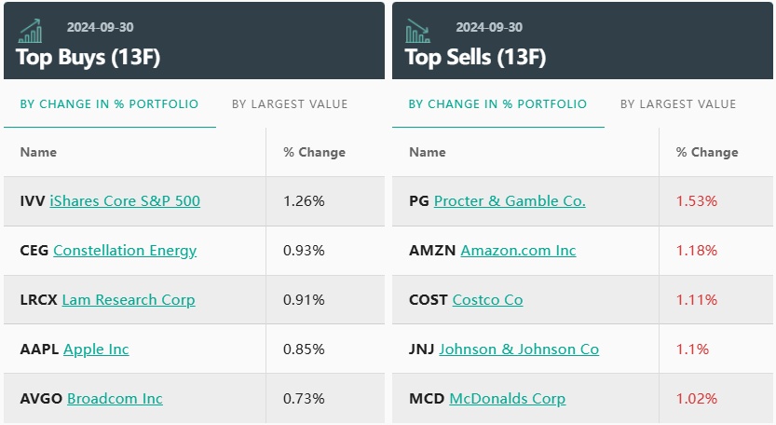Select Top Sells 'By Change in % Portfolio' tab

[x=497, y=104]
